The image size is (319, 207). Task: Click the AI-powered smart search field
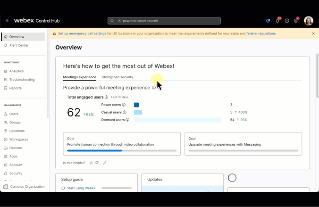point(164,21)
